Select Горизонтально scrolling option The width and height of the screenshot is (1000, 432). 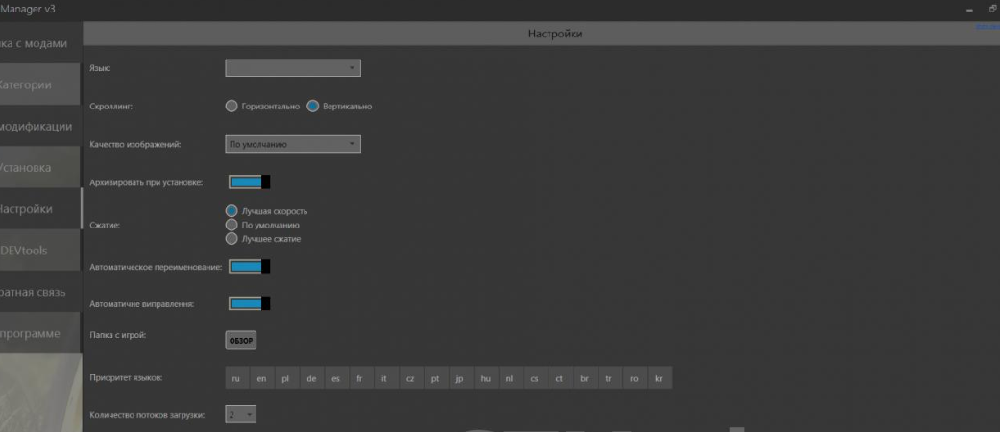[231, 107]
